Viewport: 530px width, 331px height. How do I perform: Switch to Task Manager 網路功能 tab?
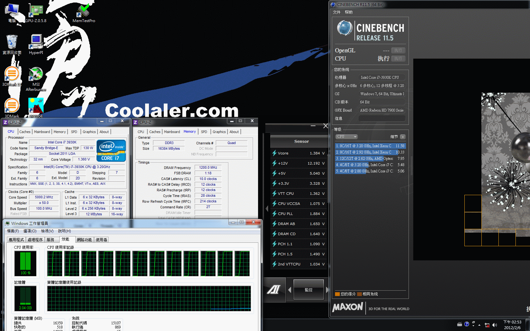click(84, 240)
